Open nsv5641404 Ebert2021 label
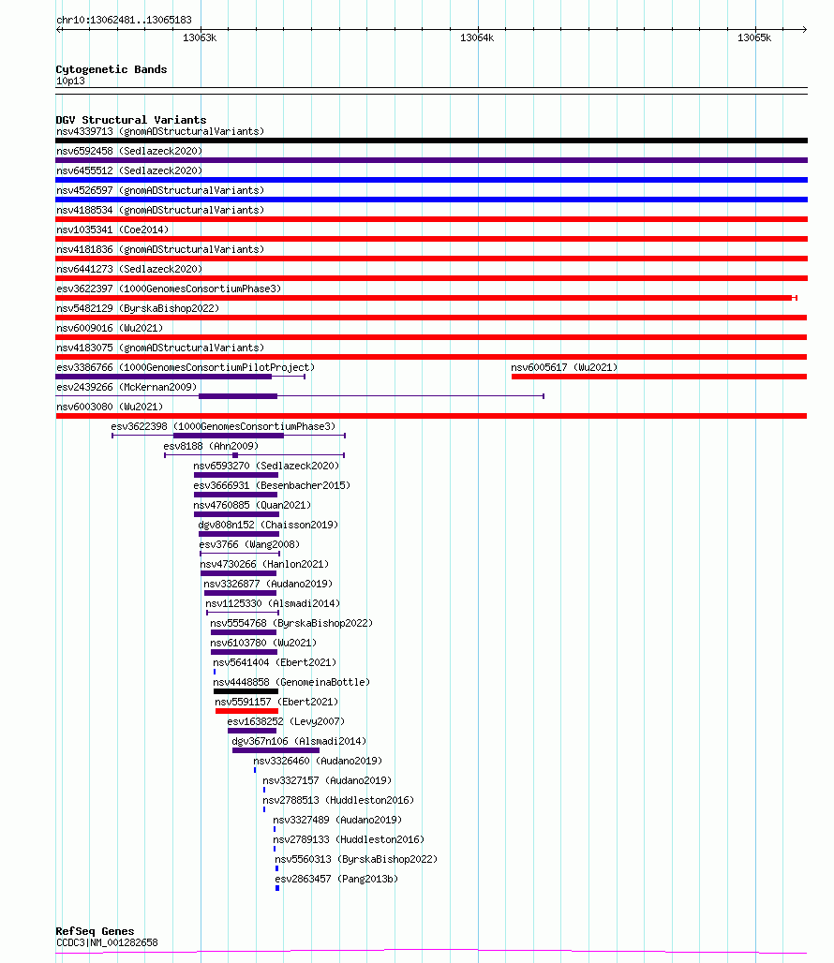834x963 pixels. click(x=275, y=662)
